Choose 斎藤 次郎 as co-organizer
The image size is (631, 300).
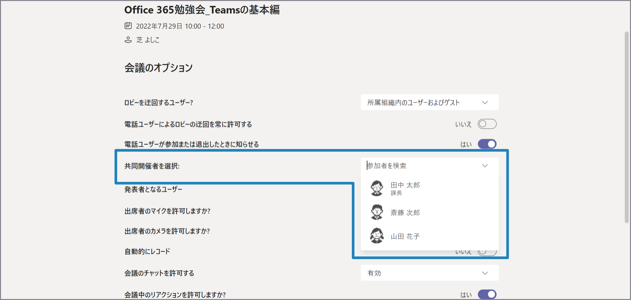(x=430, y=212)
